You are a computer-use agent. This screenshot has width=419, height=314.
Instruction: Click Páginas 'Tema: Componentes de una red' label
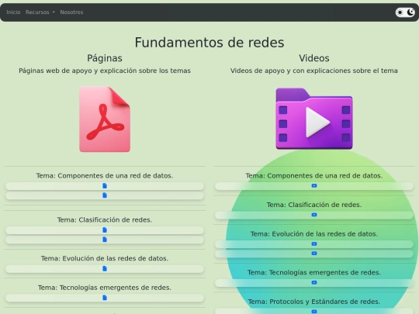pos(105,176)
